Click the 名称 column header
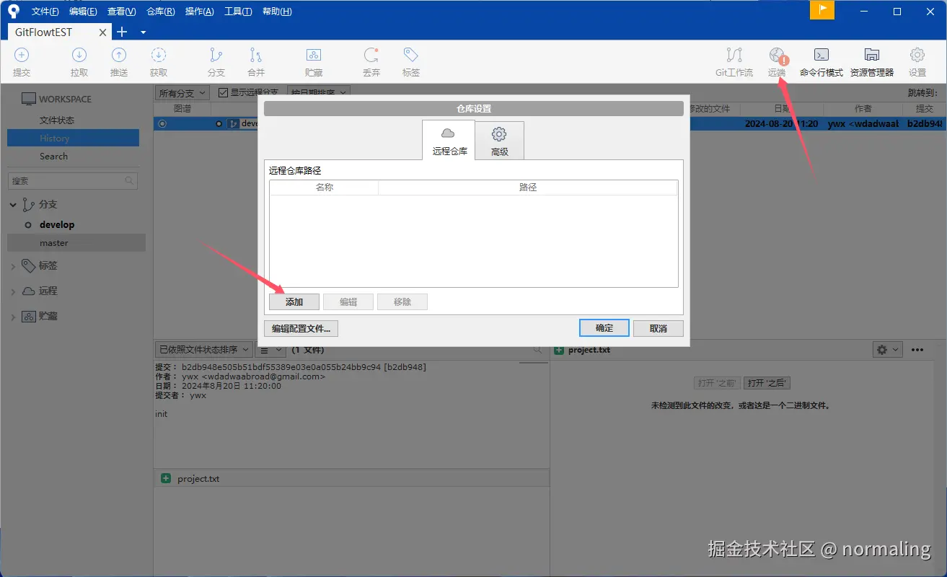The width and height of the screenshot is (947, 577). 325,187
